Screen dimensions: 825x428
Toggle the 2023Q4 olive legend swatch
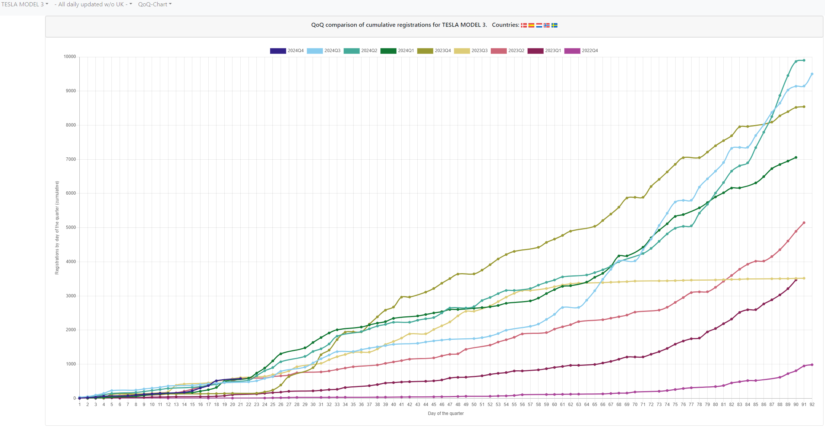point(425,51)
